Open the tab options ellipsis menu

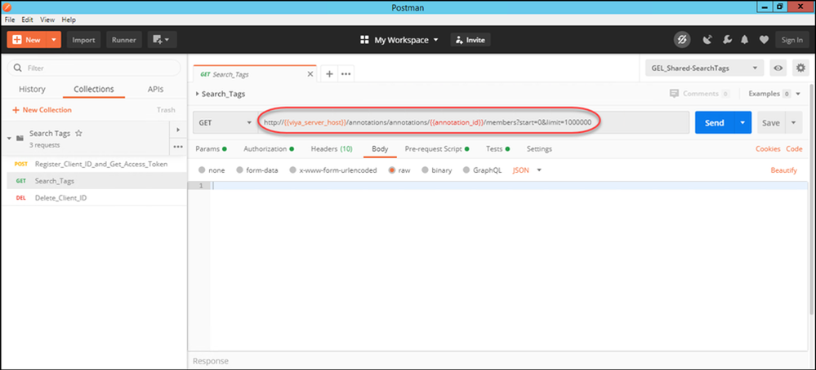(x=346, y=74)
